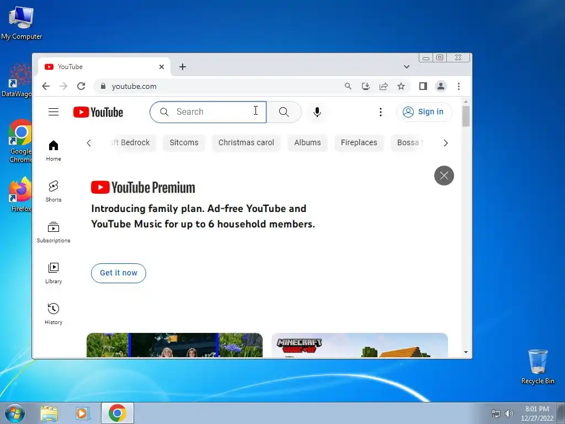The image size is (565, 424).
Task: Select the My Computer desktop icon
Action: [22, 22]
